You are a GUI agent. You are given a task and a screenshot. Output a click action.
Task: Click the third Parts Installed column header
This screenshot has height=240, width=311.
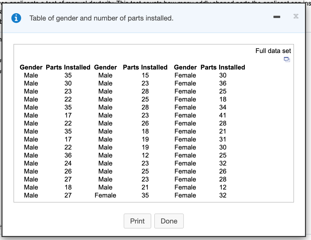point(223,67)
